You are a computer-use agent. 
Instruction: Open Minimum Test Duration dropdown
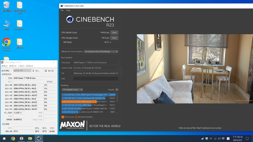pyautogui.click(x=101, y=52)
